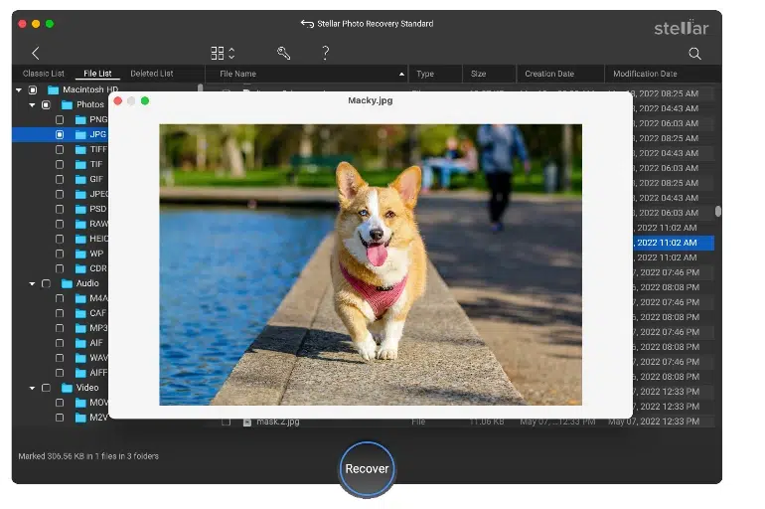Collapse the Photos folder tree
Image resolution: width=765 pixels, height=509 pixels.
[32, 104]
